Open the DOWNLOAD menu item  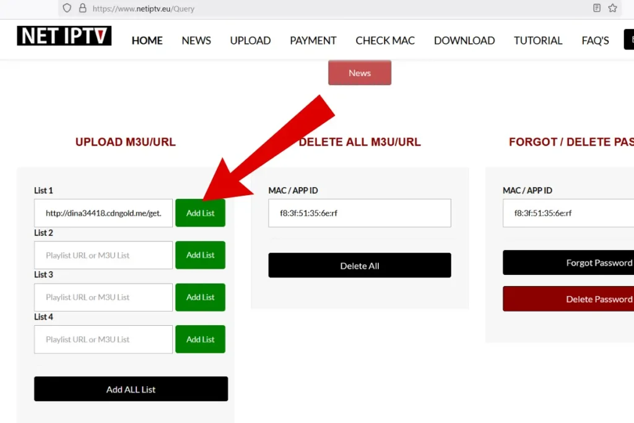pyautogui.click(x=464, y=41)
